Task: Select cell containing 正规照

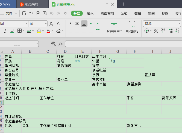Action: click(x=161, y=65)
